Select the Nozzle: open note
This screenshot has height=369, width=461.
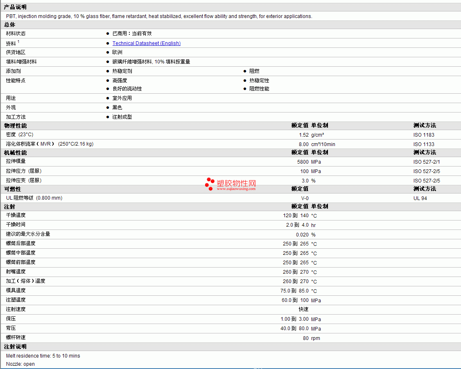coord(20,364)
